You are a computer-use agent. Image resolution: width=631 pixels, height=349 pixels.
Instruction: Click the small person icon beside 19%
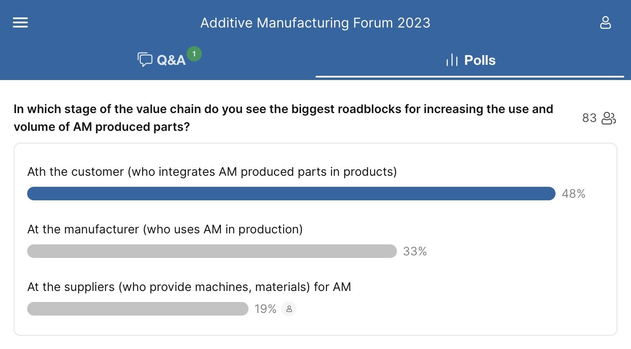point(289,309)
